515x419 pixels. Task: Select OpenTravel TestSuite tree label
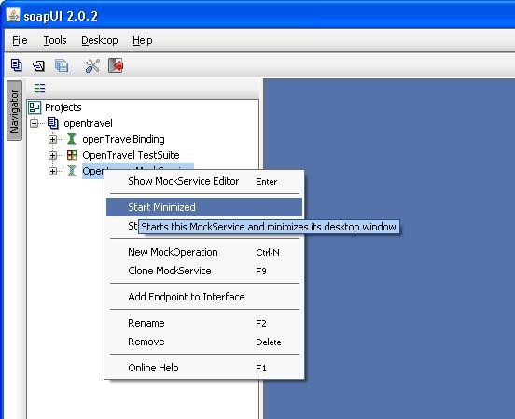click(131, 155)
